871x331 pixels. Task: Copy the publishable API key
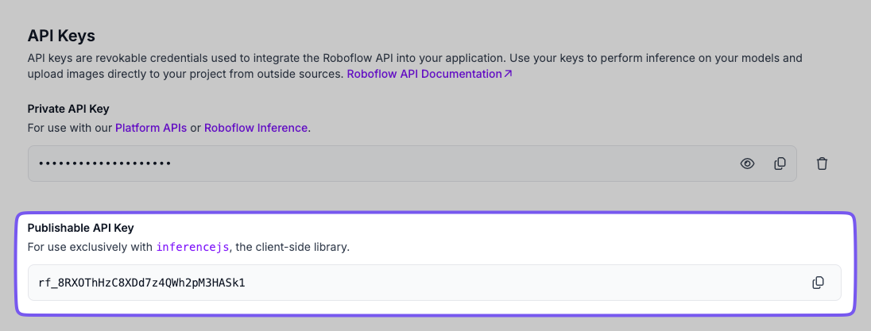[818, 283]
